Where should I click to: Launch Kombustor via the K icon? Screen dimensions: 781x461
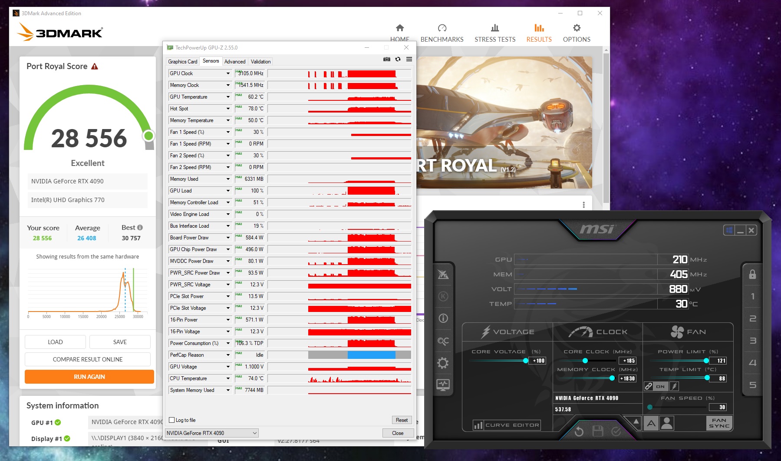pyautogui.click(x=443, y=296)
